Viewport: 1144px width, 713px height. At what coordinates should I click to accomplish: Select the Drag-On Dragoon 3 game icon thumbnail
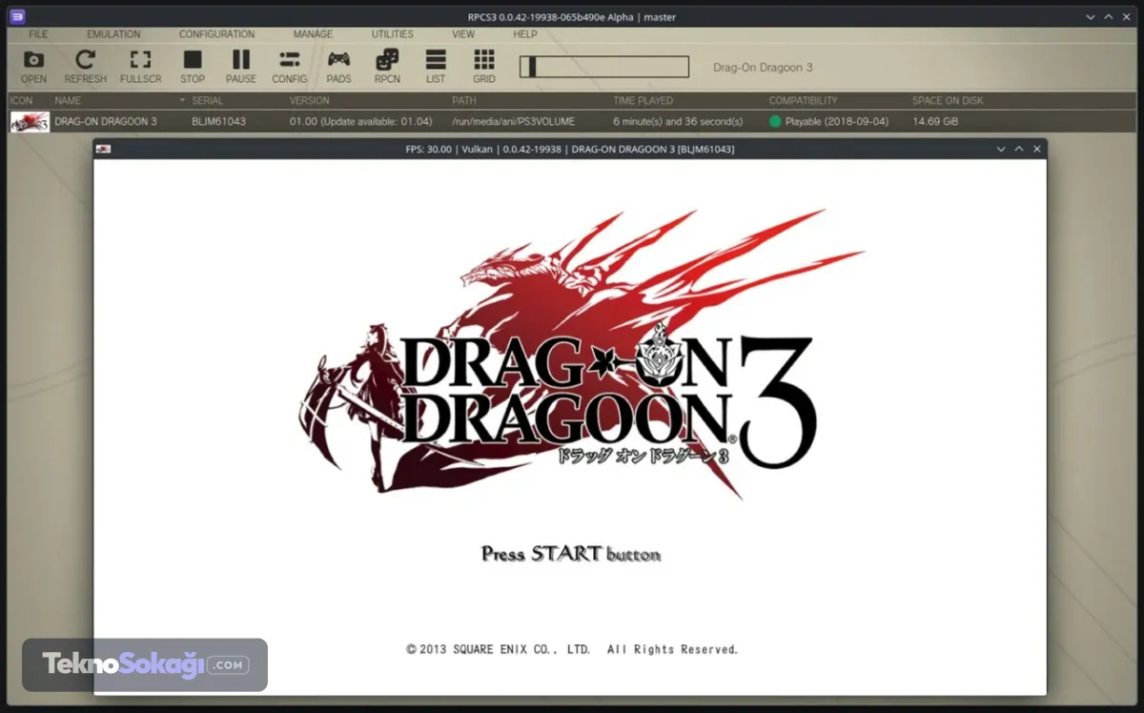coord(30,121)
